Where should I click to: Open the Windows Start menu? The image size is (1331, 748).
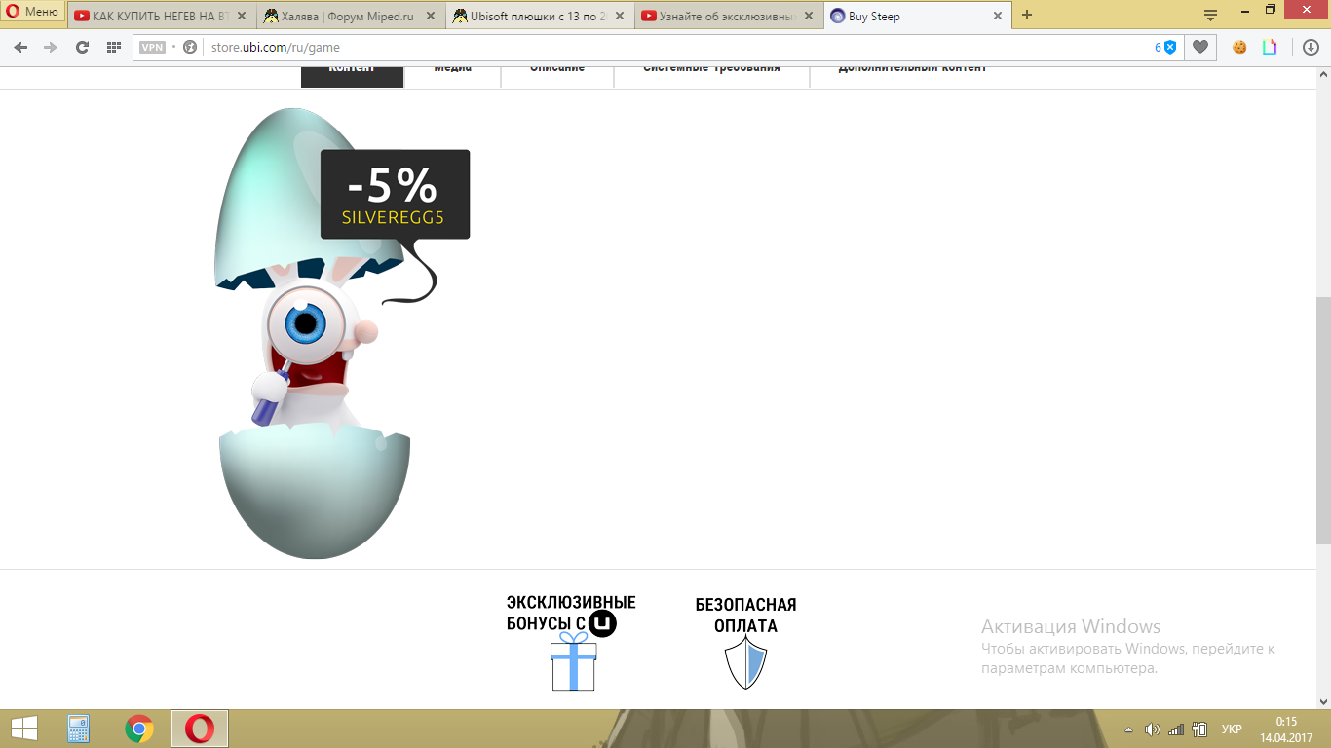point(24,729)
